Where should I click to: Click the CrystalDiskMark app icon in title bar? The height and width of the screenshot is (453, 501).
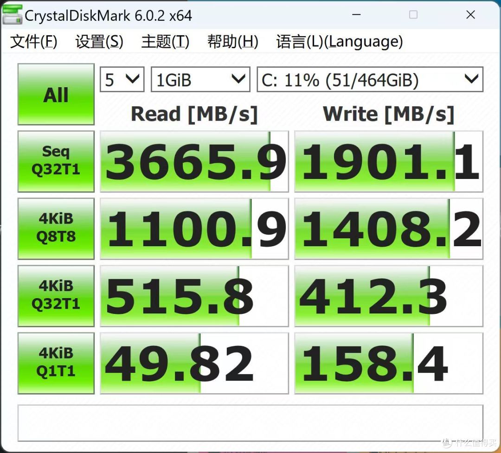[13, 15]
